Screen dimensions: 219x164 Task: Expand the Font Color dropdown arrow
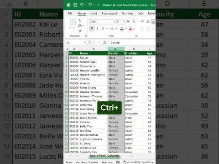[x=135, y=29]
